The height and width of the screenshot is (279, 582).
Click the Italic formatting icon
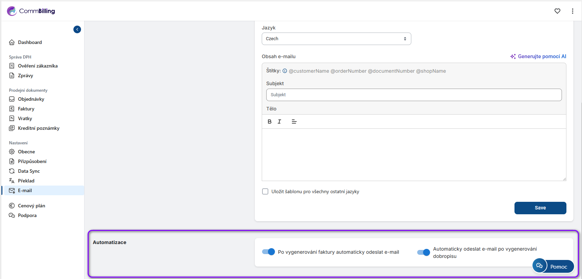tap(279, 121)
